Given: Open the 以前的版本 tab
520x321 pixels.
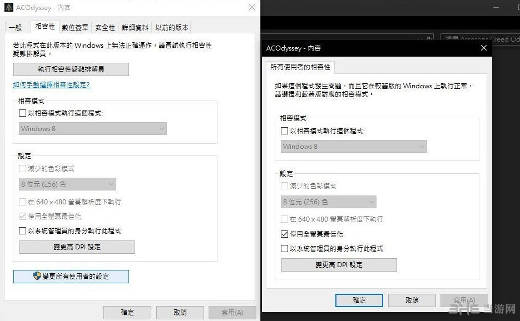Looking at the screenshot, I should (171, 27).
